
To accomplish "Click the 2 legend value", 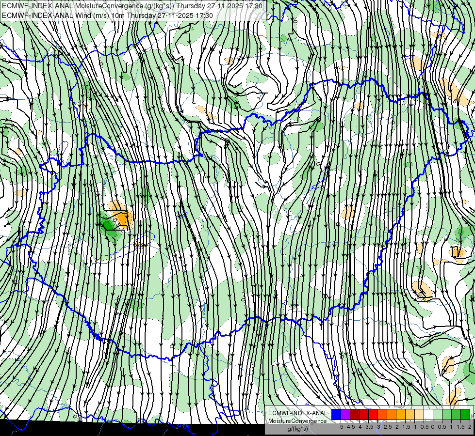I will point(470,427).
